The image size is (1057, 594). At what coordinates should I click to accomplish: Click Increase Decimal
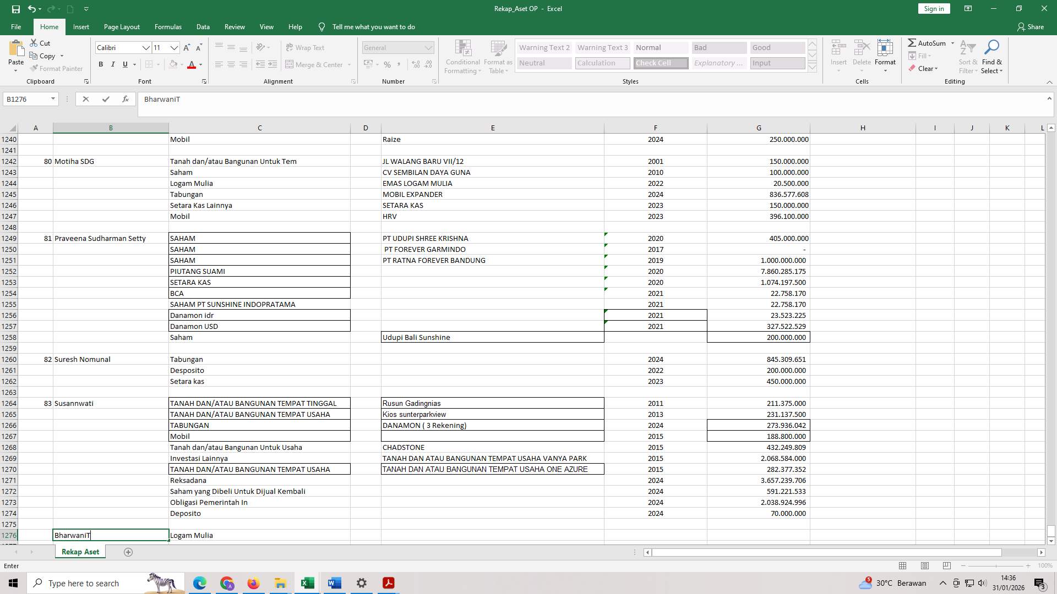coord(415,64)
